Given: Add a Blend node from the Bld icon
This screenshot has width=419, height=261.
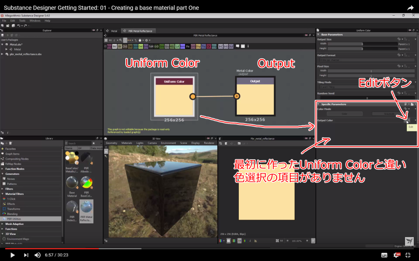Looking at the screenshot, I should tap(114, 47).
